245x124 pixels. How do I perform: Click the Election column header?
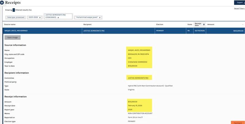[x=160, y=24]
